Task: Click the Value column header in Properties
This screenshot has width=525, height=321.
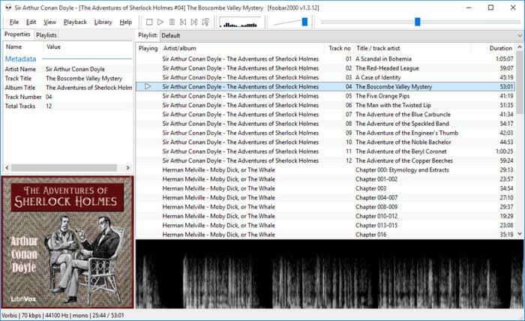Action: tap(88, 46)
